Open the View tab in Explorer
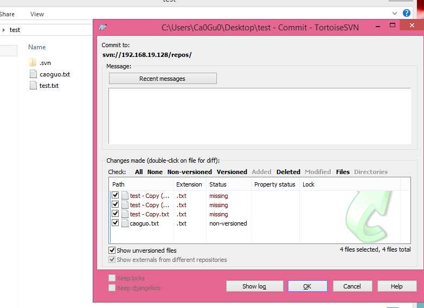The image size is (424, 308). (x=37, y=14)
